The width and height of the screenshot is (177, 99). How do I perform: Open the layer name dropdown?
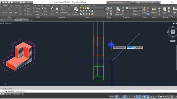click(x=104, y=8)
